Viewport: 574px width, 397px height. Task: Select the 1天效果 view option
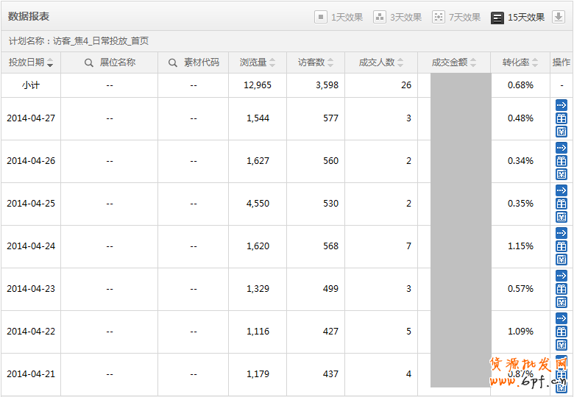[339, 17]
